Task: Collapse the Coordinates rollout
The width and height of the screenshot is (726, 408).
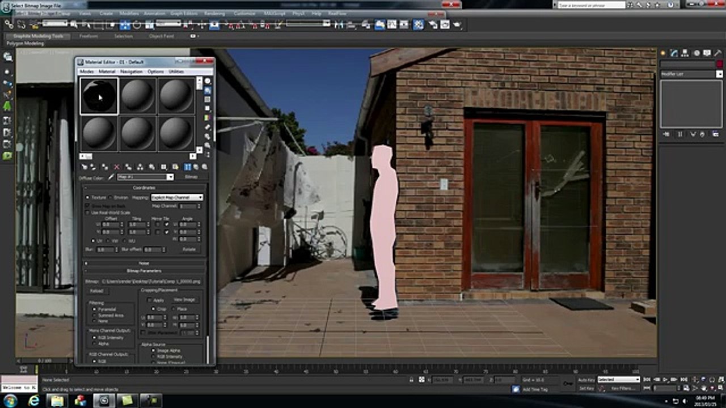Action: (x=145, y=188)
